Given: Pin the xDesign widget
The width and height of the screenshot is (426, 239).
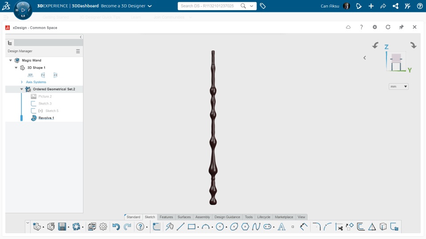Looking at the screenshot, I should pos(401,27).
